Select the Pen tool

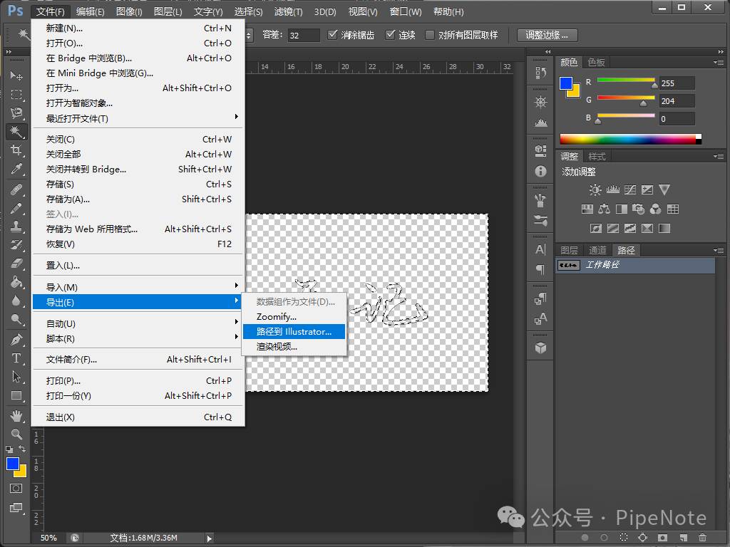pos(16,340)
